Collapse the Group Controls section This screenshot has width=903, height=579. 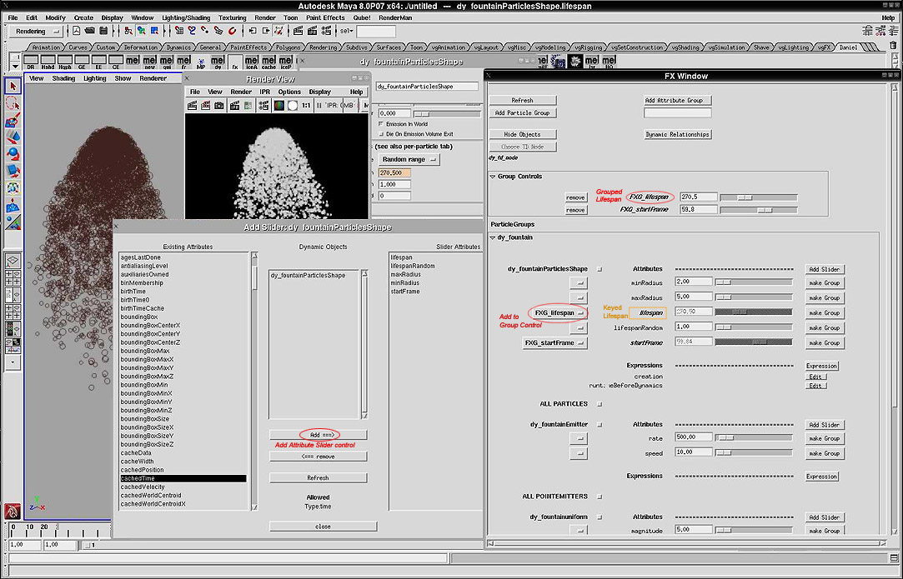tap(492, 177)
